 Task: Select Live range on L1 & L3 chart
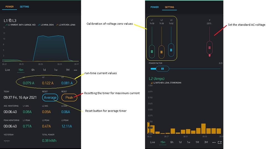[7, 70]
